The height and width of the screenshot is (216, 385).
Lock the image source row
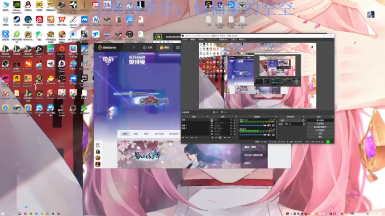234,120
